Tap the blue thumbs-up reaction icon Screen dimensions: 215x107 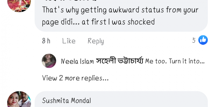pos(203,40)
